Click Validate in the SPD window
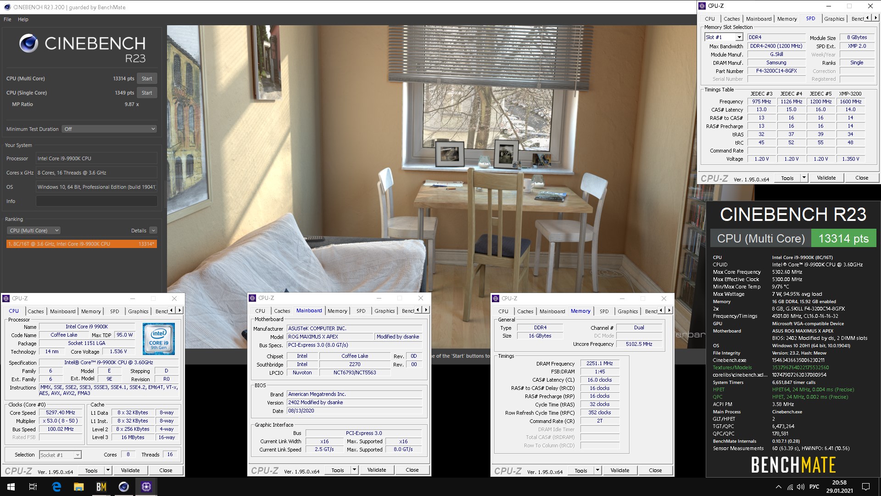This screenshot has height=496, width=881. (x=826, y=178)
